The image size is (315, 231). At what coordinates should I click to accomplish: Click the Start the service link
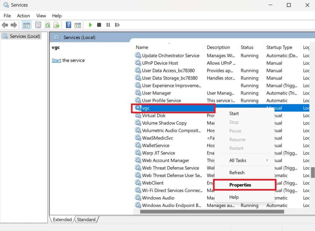[56, 60]
